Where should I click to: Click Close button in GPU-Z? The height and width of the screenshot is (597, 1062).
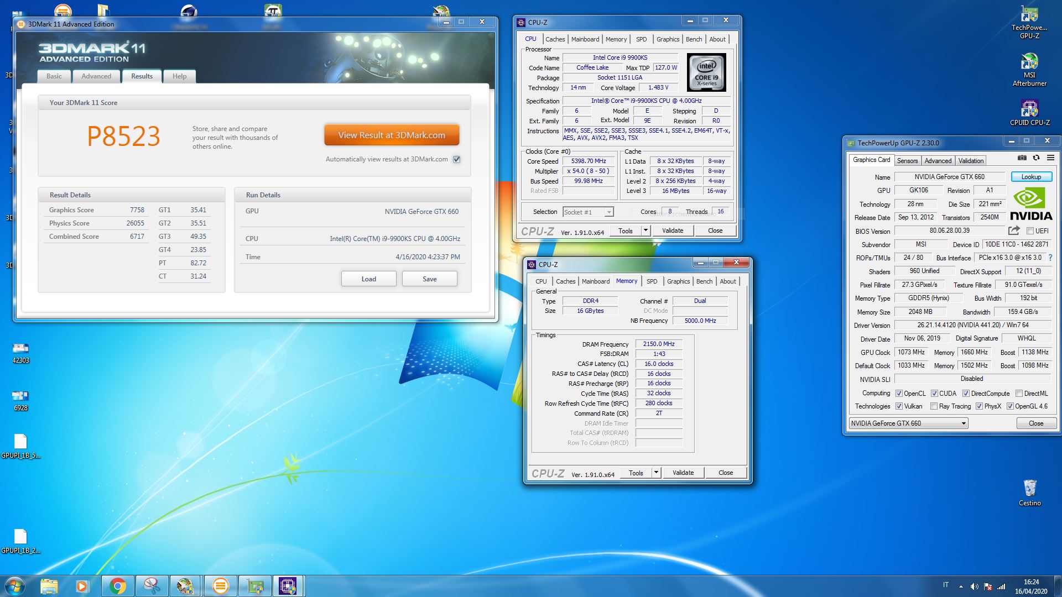click(x=1036, y=423)
